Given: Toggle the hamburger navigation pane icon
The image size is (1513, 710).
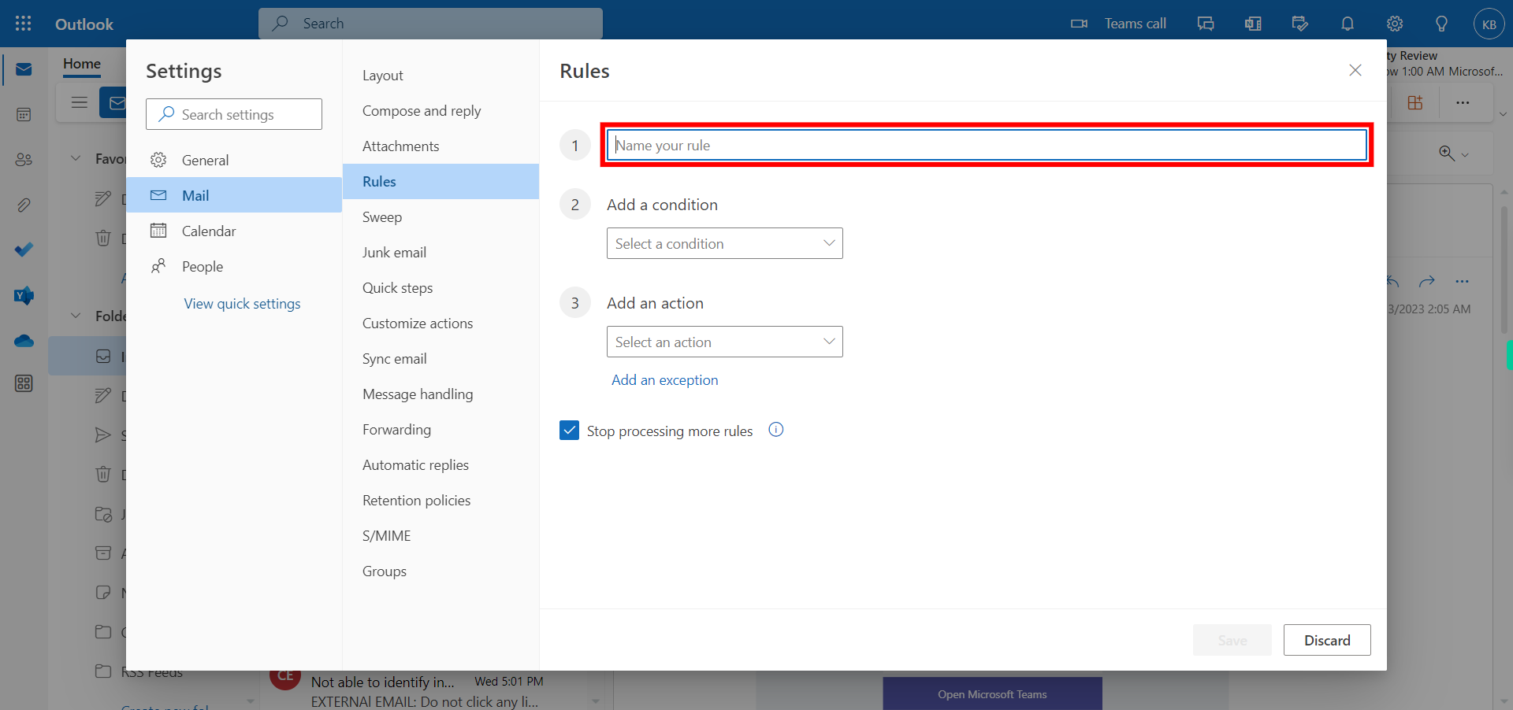Looking at the screenshot, I should (79, 102).
